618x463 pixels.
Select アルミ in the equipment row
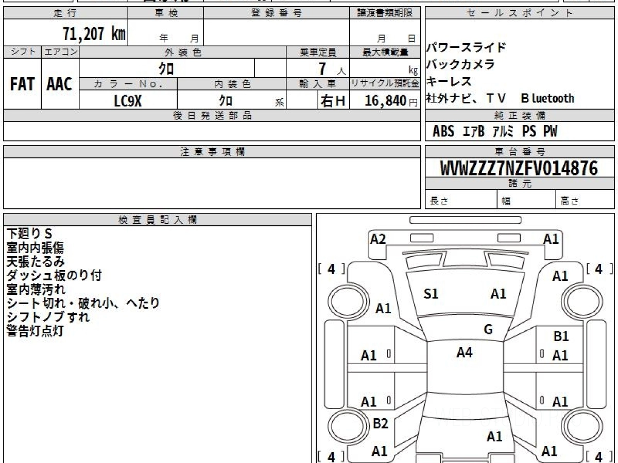pyautogui.click(x=503, y=132)
